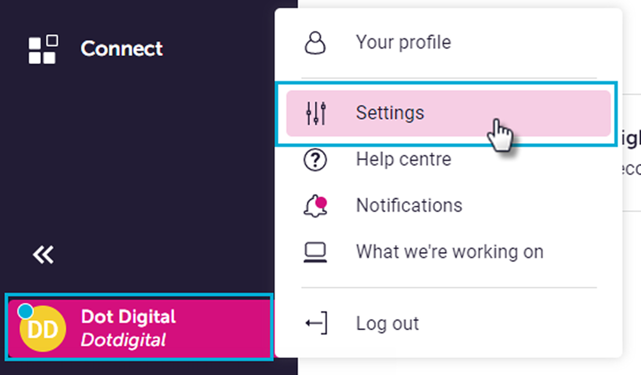
Task: Open the Settings menu entry
Action: 390,113
